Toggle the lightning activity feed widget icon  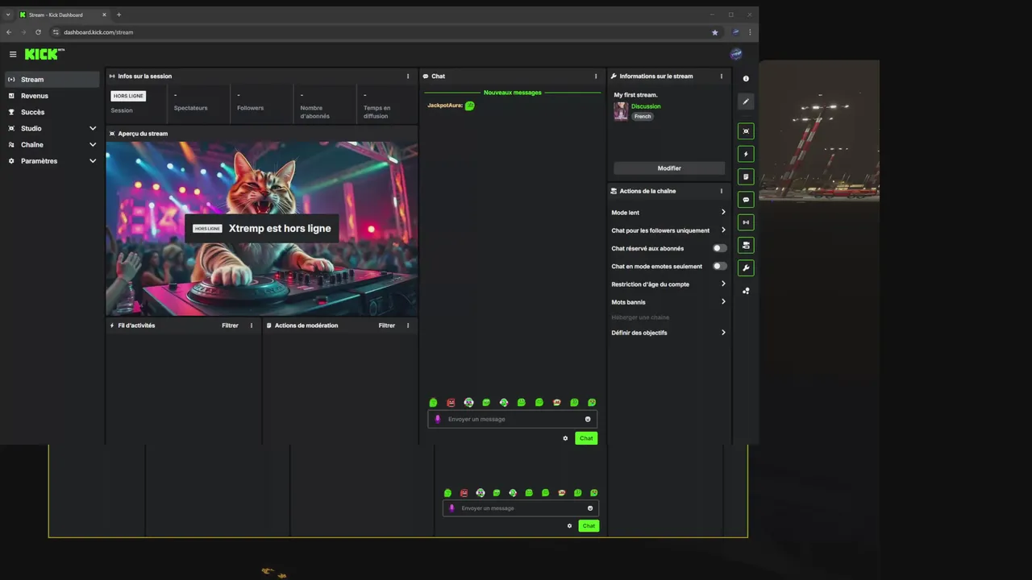(746, 154)
